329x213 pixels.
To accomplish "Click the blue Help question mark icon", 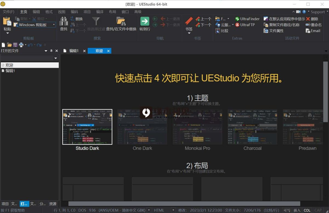I will click(304, 12).
